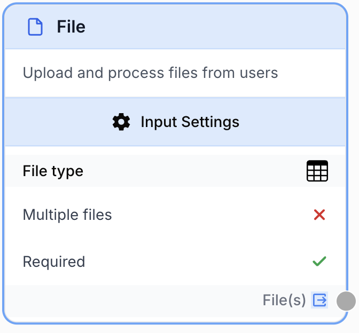
Task: Click the Required label
Action: pos(54,262)
